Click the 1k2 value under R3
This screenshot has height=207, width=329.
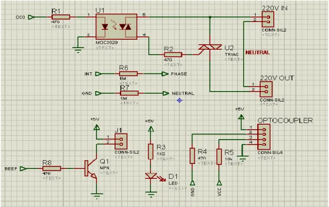point(161,154)
